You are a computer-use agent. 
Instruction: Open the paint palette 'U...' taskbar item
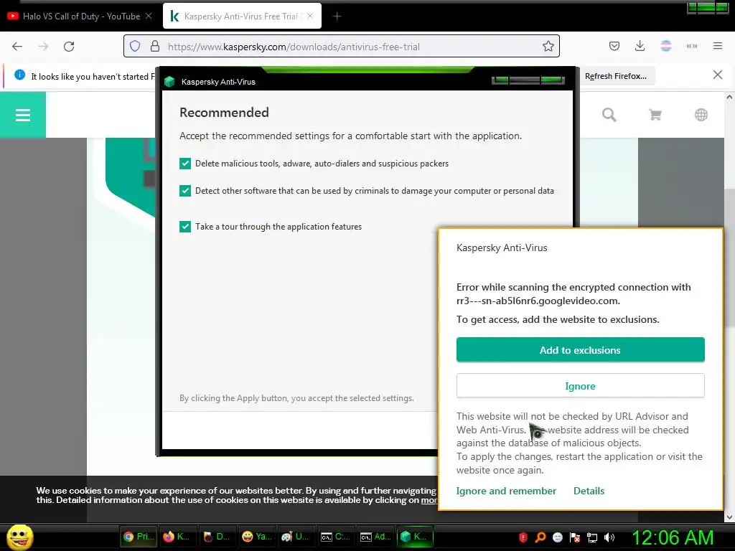[x=296, y=537]
